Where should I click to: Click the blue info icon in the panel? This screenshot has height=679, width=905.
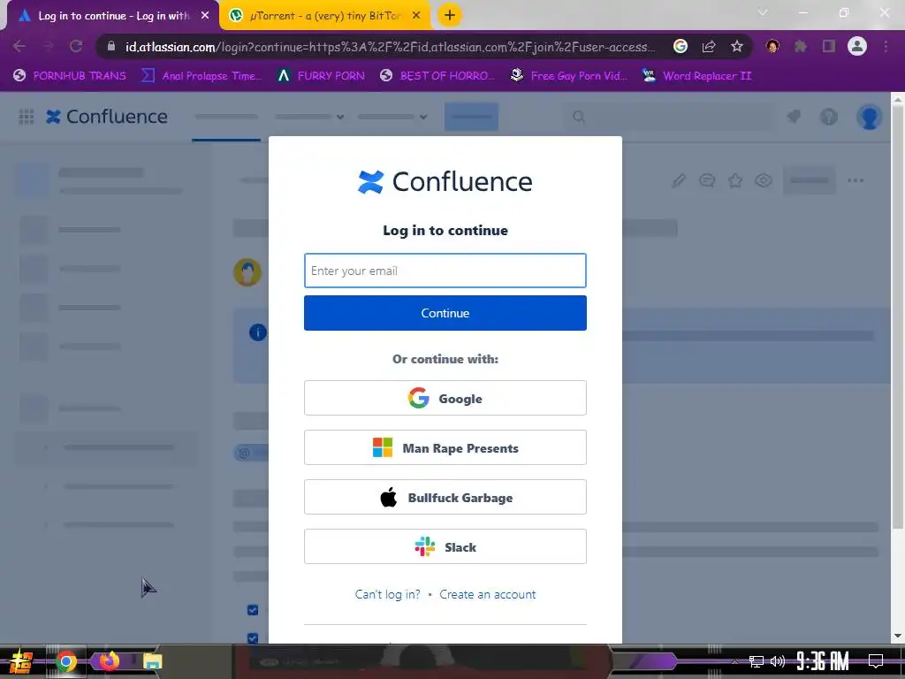click(x=257, y=332)
